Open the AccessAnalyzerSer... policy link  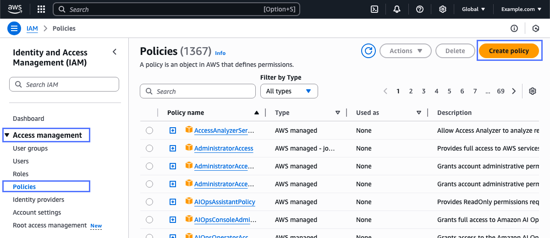point(224,130)
